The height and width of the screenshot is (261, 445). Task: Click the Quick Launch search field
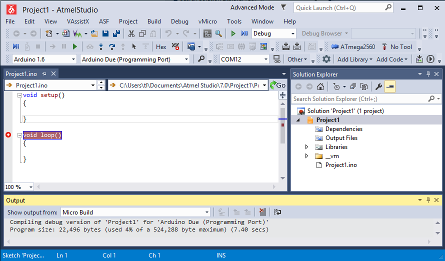point(343,8)
